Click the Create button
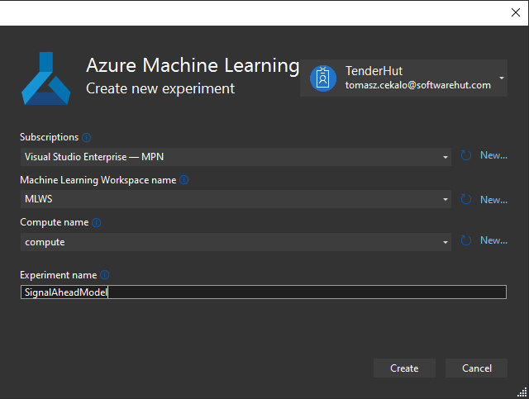Screen dimensions: 529x399 point(404,368)
